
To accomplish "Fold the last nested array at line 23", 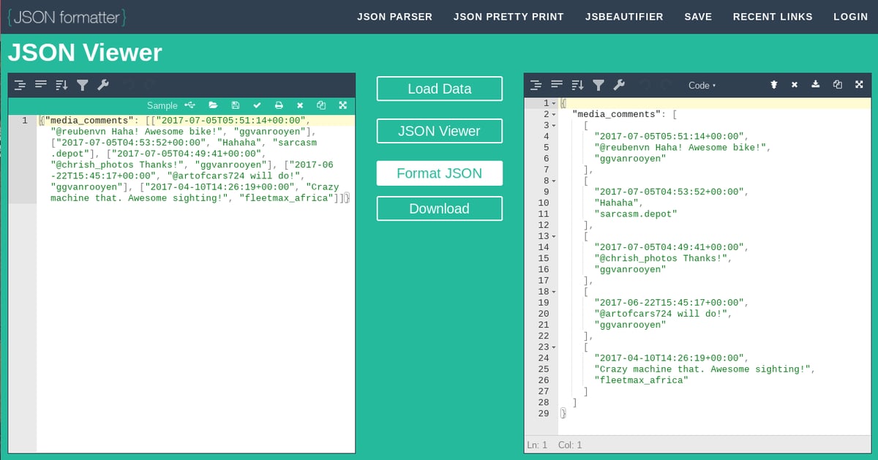I will coord(554,347).
